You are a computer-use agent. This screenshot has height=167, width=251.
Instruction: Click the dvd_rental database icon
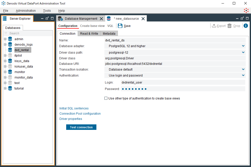(x=10, y=50)
